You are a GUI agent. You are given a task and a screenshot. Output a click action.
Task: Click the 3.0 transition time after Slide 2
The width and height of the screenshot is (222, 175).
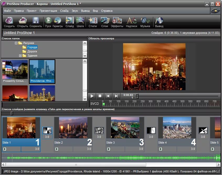[x=99, y=137]
